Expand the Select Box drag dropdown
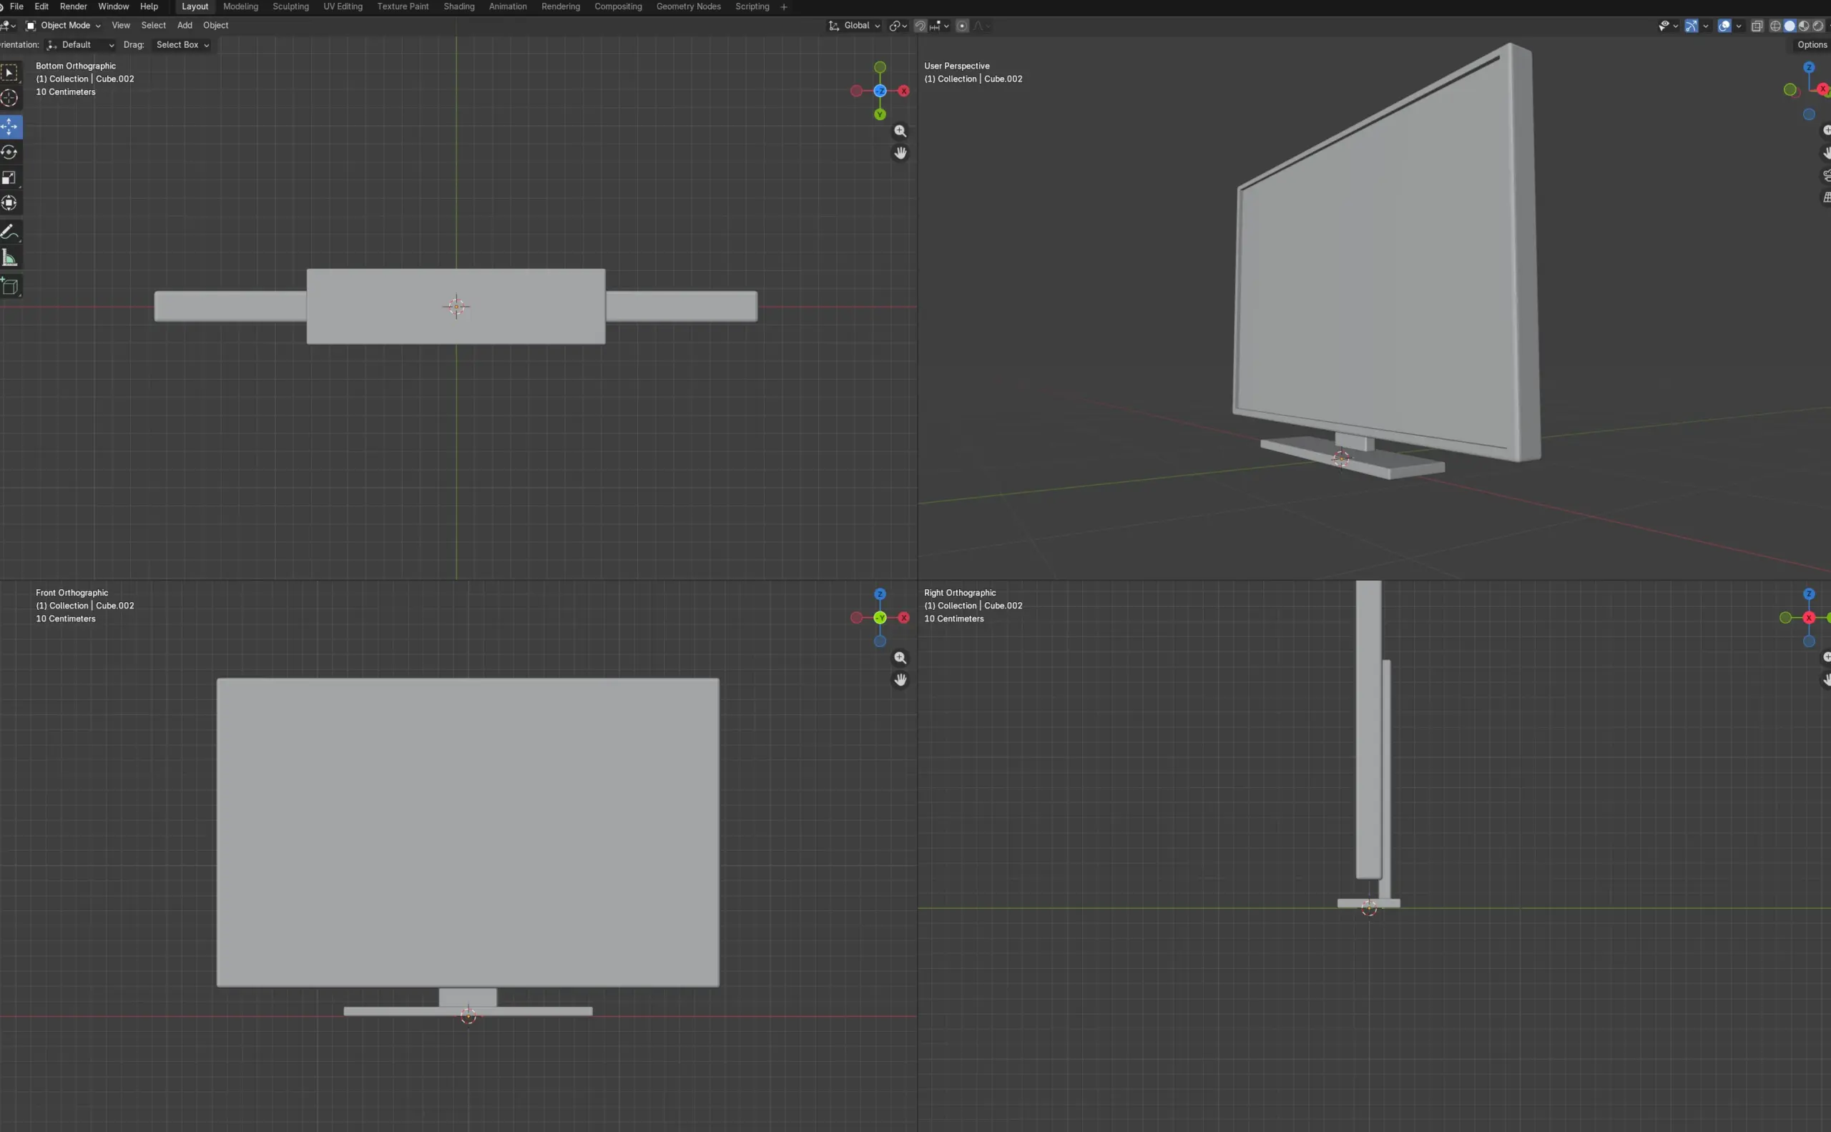The width and height of the screenshot is (1831, 1132). coord(182,45)
